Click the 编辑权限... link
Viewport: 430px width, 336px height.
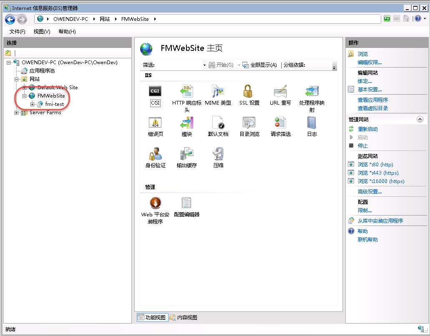coord(370,63)
